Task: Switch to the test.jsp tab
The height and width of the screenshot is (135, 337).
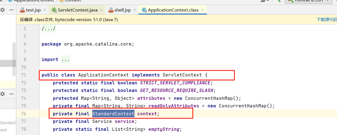Action: pyautogui.click(x=33, y=10)
